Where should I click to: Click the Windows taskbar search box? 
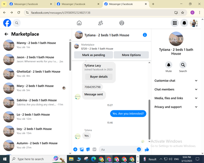[38, 159]
